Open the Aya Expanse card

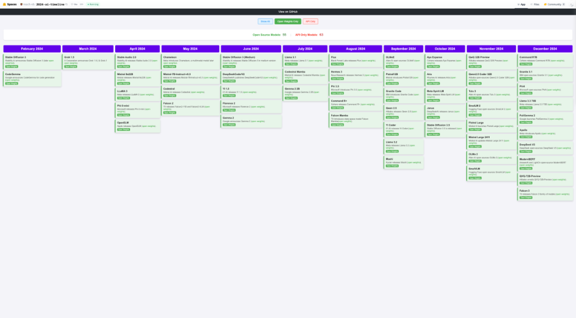[445, 62]
